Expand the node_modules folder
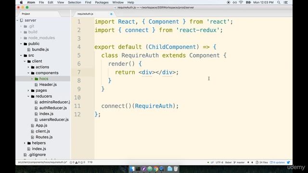Screen dimensions: 308x173 click(x=21, y=37)
